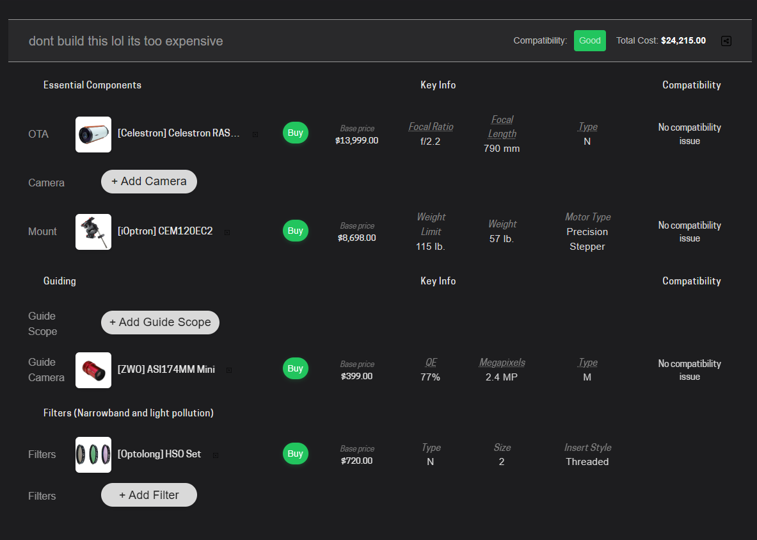This screenshot has width=757, height=540.
Task: View the HSO filter set thumbnail
Action: pos(93,455)
